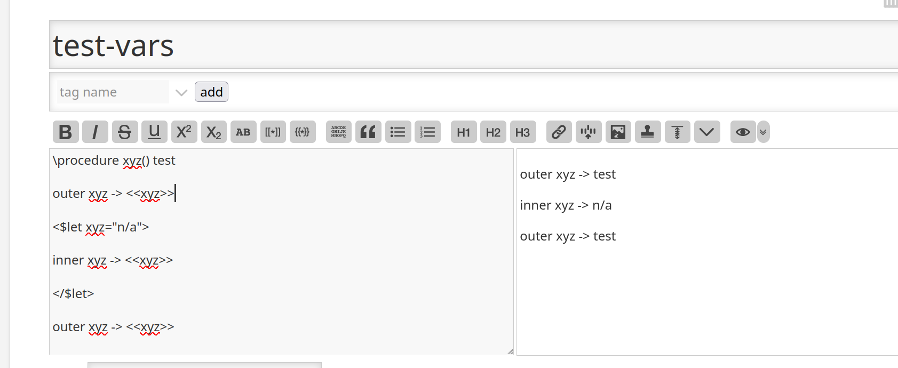This screenshot has height=368, width=898.
Task: Open the tag name dropdown chevron
Action: click(181, 92)
